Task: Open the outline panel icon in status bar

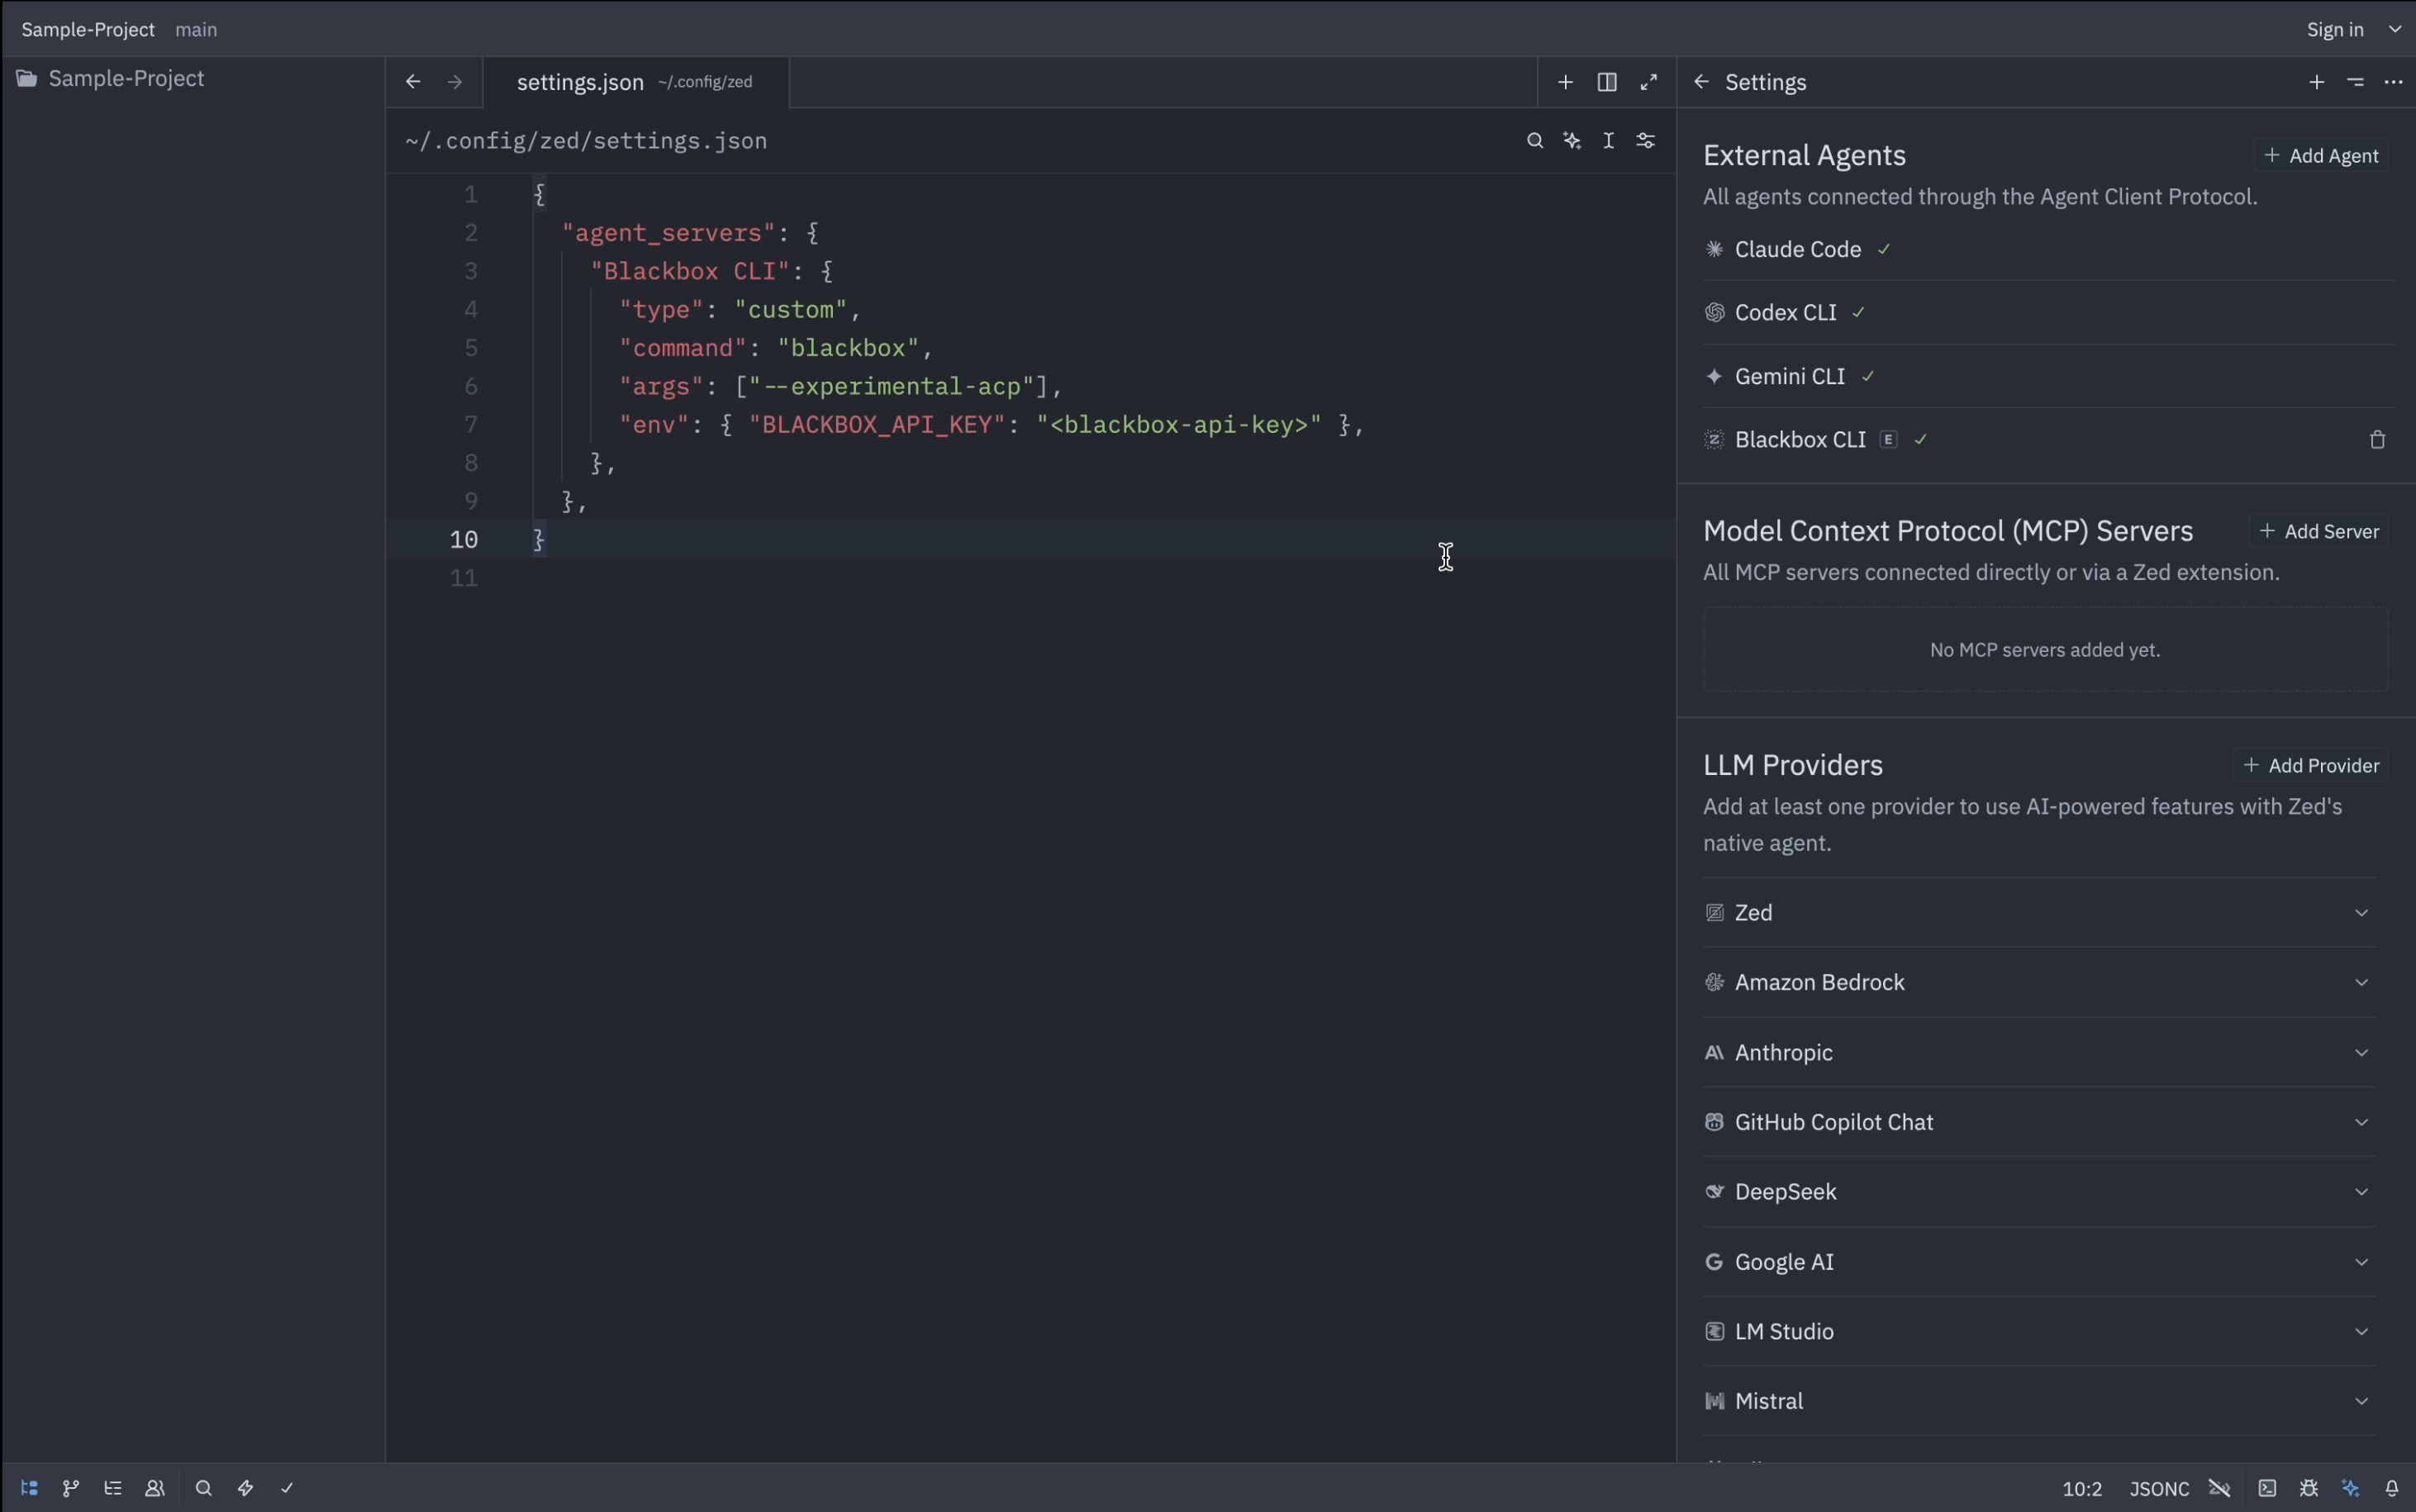Action: pos(113,1488)
